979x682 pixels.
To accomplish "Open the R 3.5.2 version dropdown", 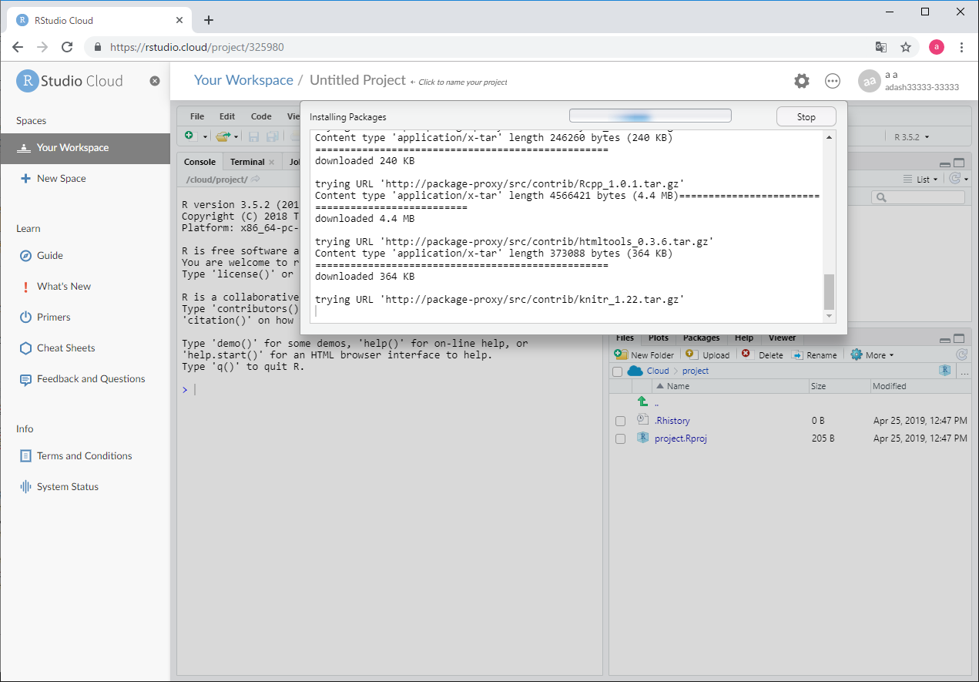I will pyautogui.click(x=911, y=137).
